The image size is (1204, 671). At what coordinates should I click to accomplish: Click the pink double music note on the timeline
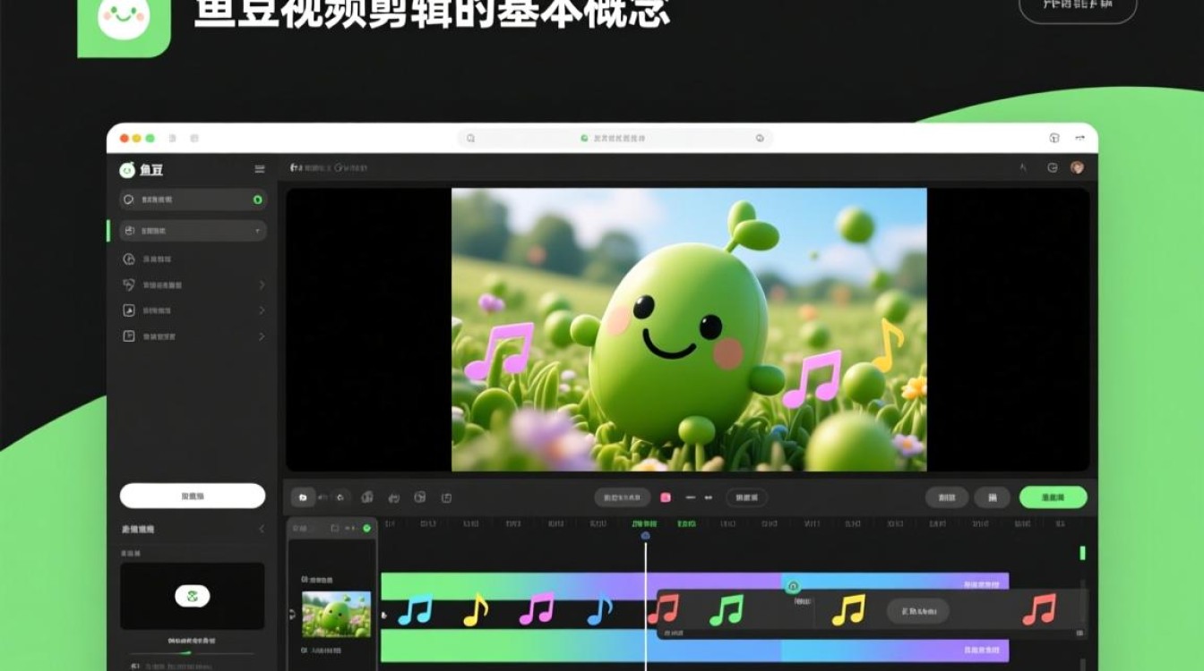[537, 608]
